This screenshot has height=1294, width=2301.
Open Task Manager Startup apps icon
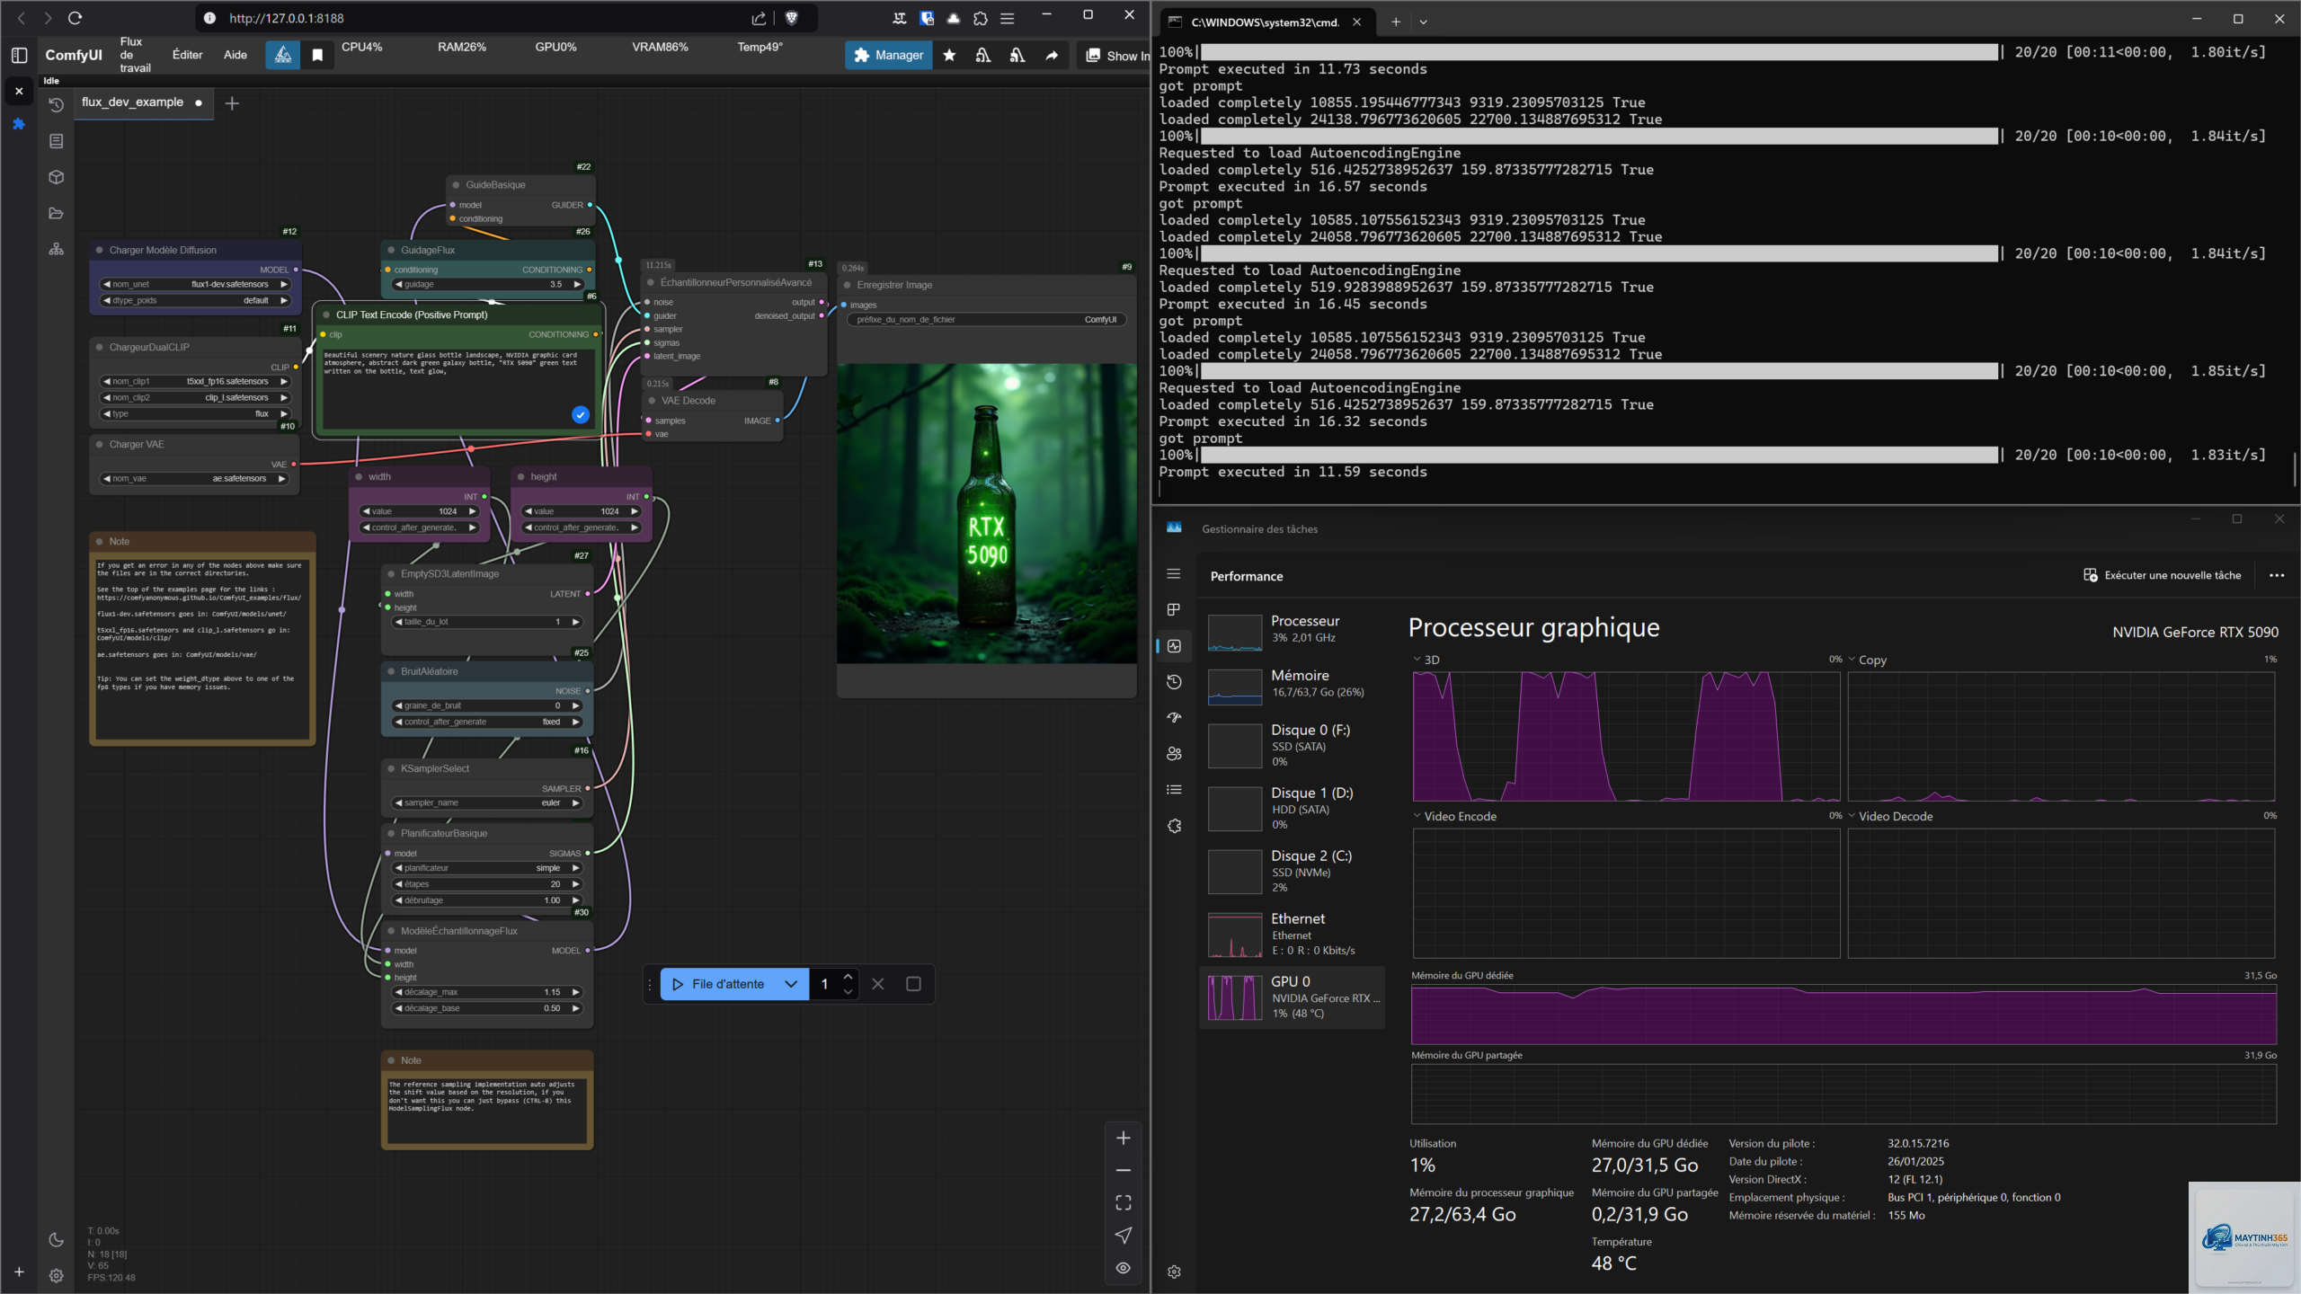click(x=1174, y=718)
